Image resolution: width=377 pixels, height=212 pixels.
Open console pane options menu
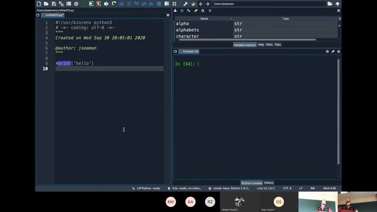click(339, 51)
